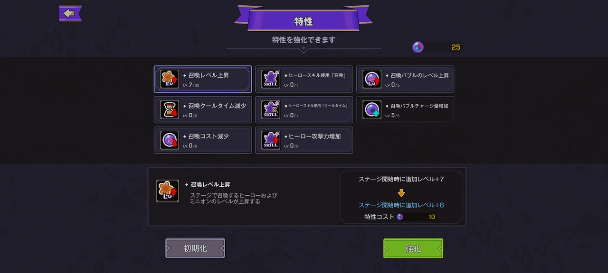Click the 強化 upgrade button
The height and width of the screenshot is (273, 608).
pos(413,248)
